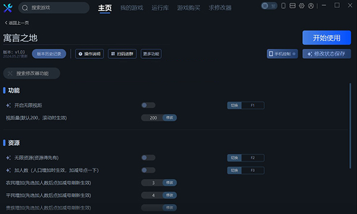
Task: Click the icon in 搜索修改器功能 search box
Action: [x=10, y=73]
